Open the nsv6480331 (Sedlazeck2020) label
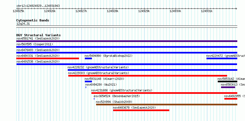This screenshot has height=121, width=245. coord(38,56)
